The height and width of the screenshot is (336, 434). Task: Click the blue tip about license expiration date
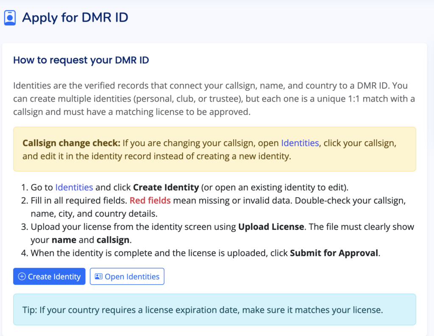click(211, 310)
